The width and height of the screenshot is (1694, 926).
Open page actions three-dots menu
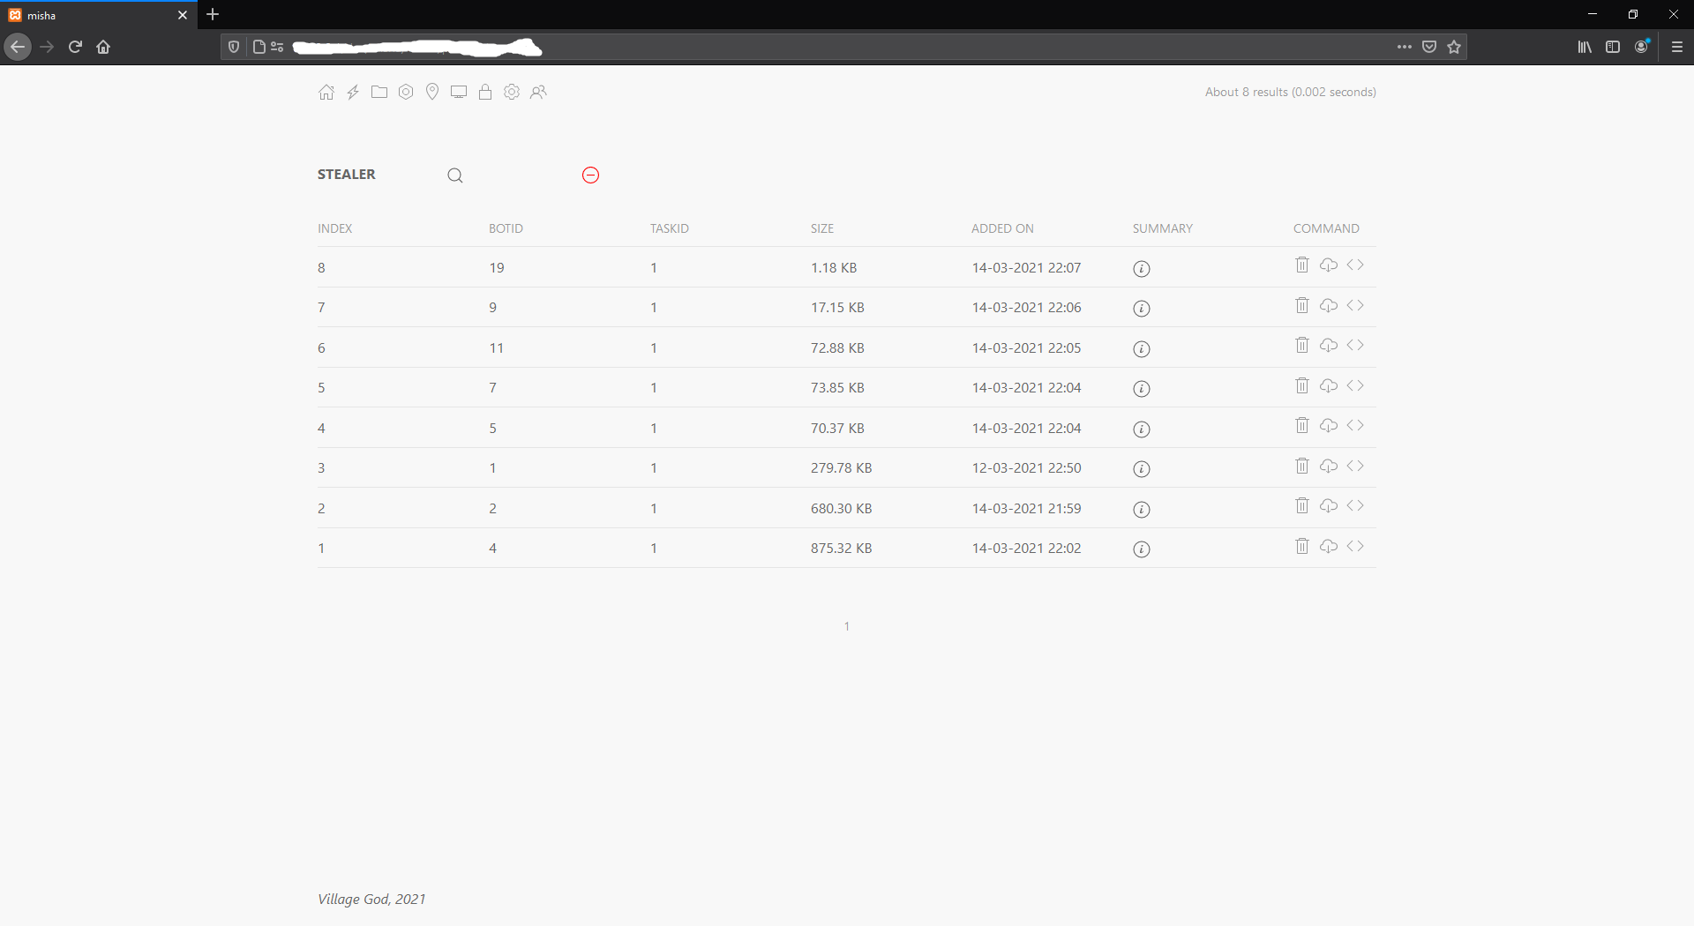click(1405, 47)
